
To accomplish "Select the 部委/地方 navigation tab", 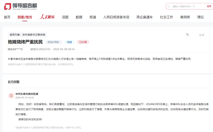I will click(x=25, y=17).
